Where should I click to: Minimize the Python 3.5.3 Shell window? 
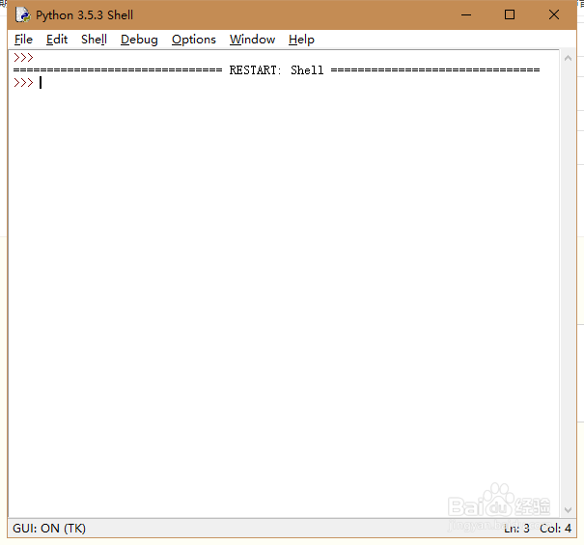[x=466, y=14]
